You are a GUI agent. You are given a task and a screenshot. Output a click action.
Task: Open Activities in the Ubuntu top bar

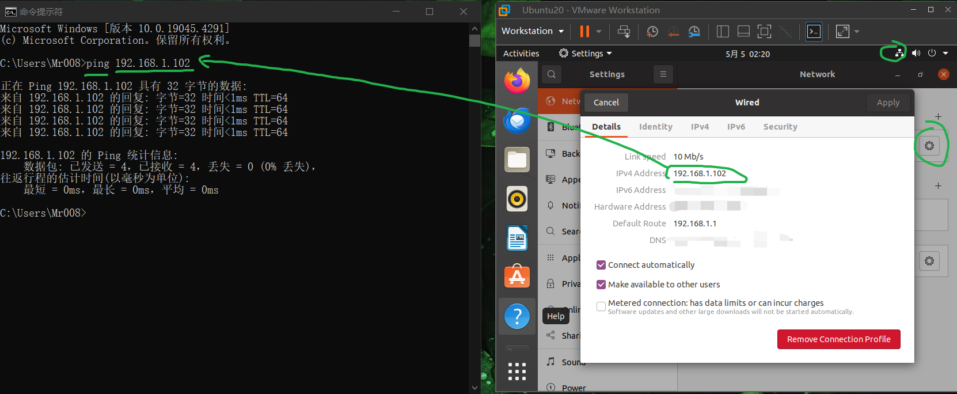[521, 54]
